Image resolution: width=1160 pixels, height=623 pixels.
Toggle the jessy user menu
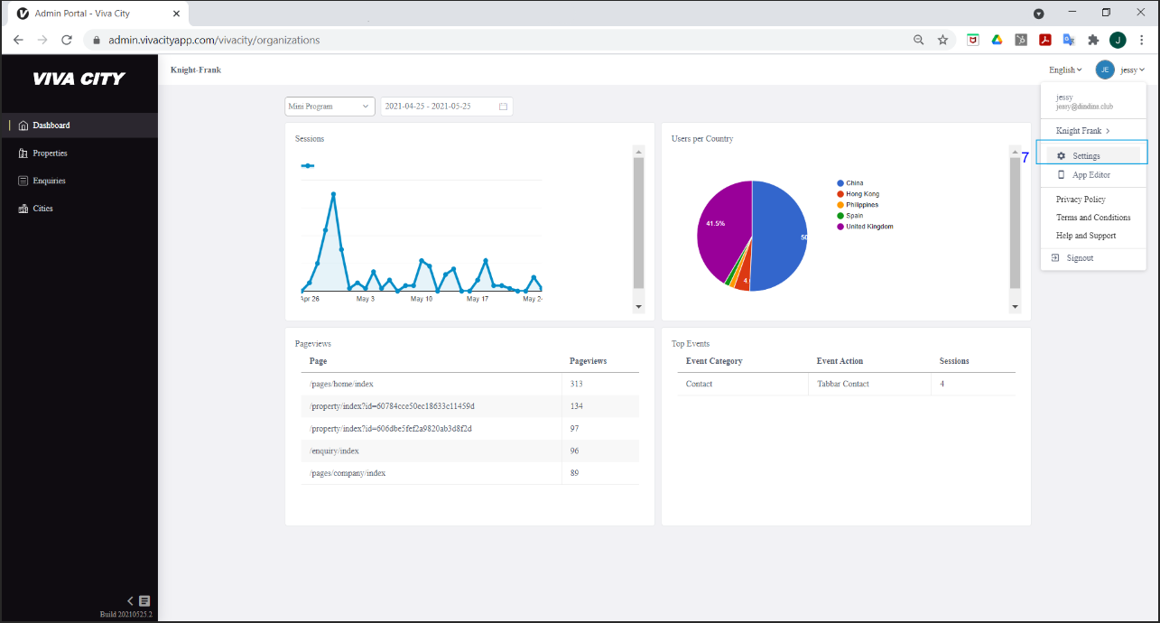(1133, 70)
